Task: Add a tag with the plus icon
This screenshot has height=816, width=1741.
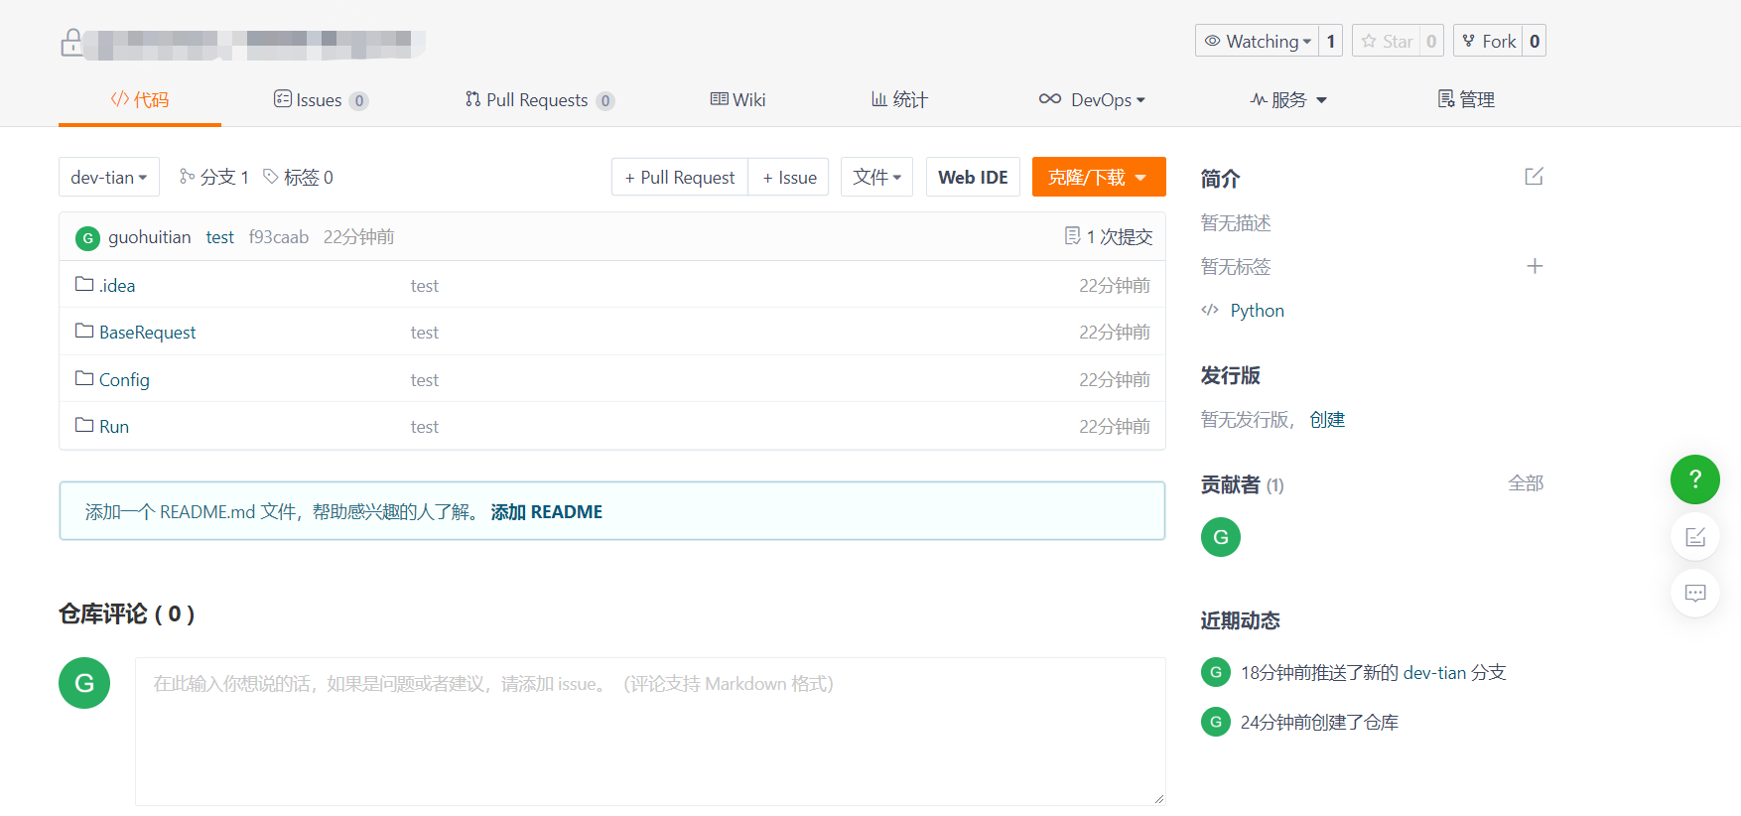Action: (x=1535, y=266)
